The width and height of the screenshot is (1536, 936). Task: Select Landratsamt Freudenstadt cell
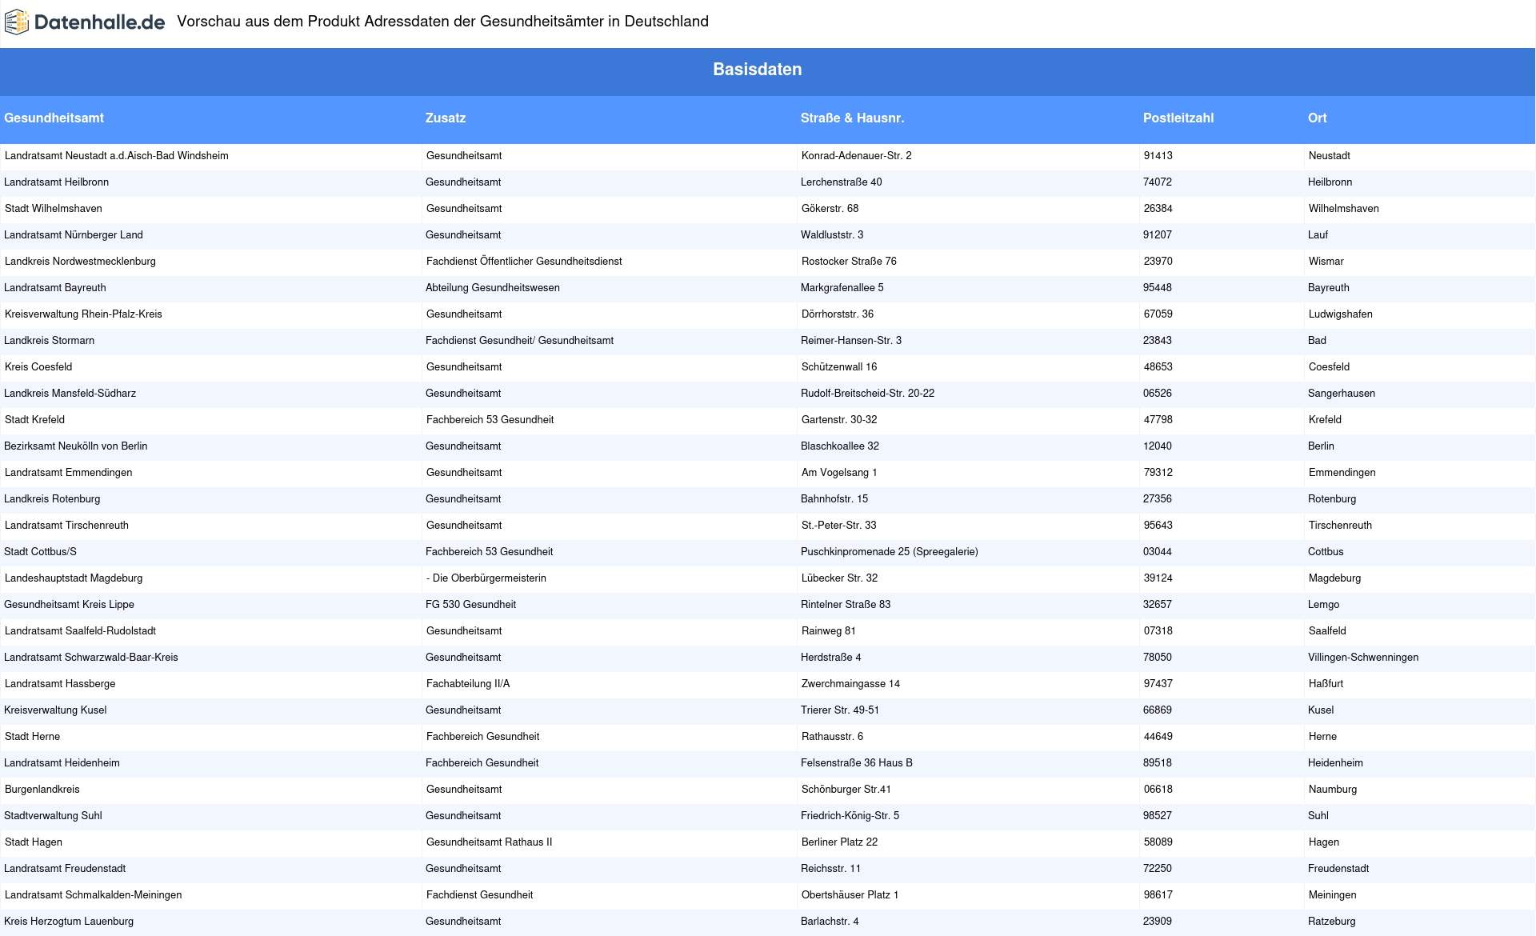pos(65,869)
